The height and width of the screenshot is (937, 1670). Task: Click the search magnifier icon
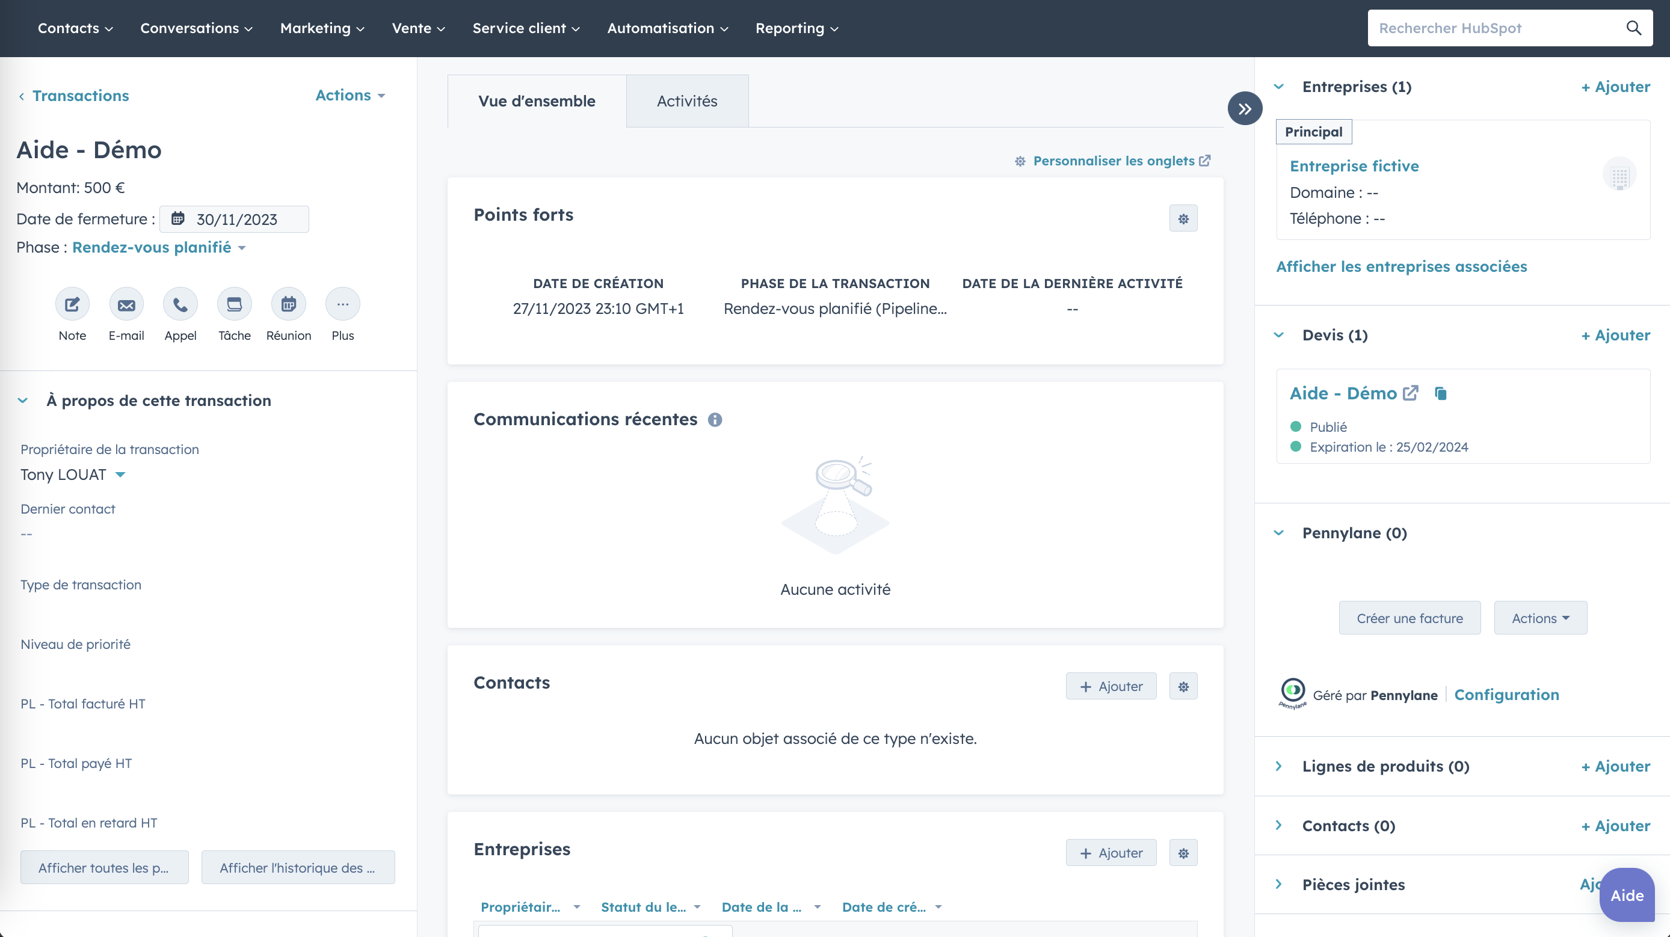[x=1633, y=28]
